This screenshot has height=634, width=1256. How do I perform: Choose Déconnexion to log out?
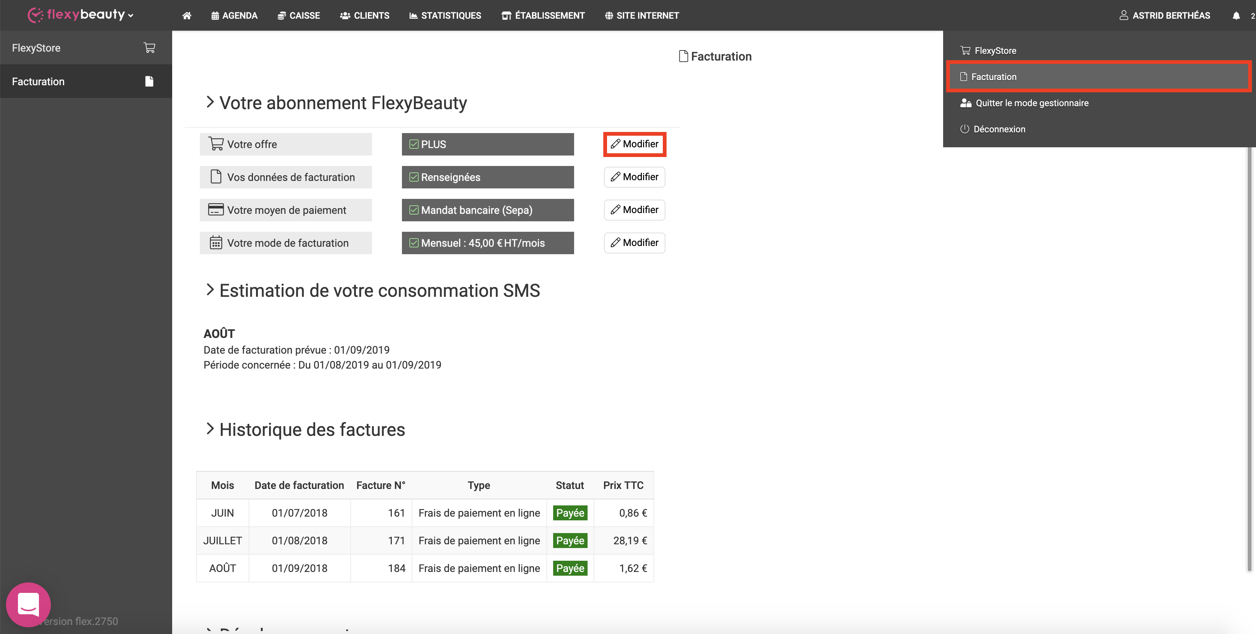coord(1099,129)
